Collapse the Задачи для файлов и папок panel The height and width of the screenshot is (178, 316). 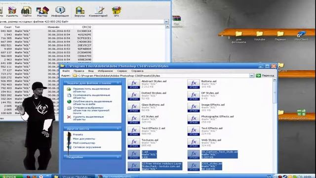click(x=118, y=83)
